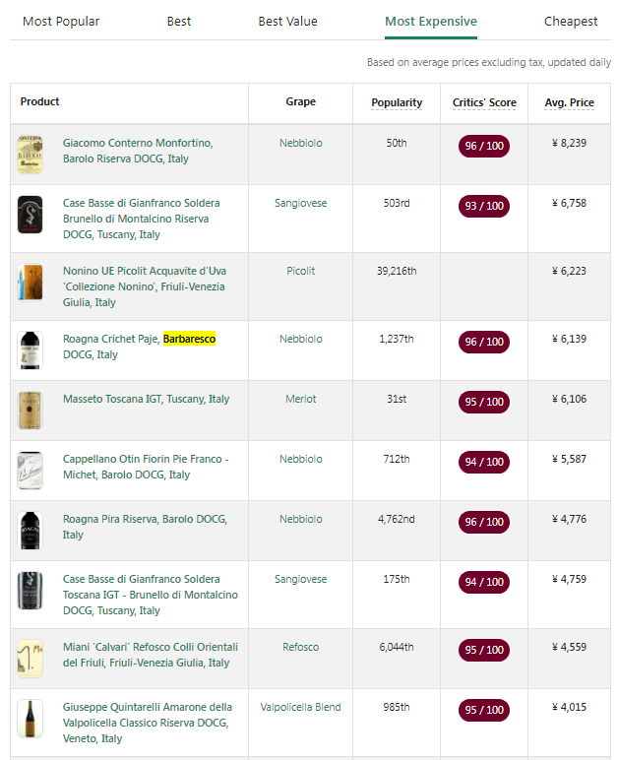
Task: Click the Giuseppe Quintarelli Amarone bottle thumbnail
Action: click(x=30, y=718)
